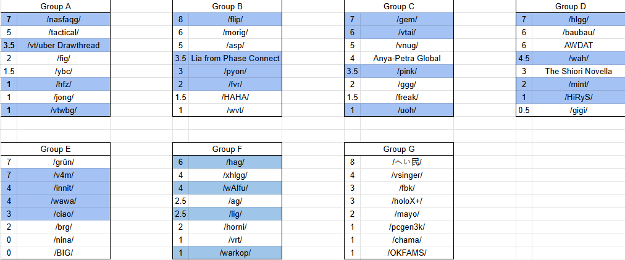Click the Group G header cell
Screen dimensions: 625x260
point(398,149)
